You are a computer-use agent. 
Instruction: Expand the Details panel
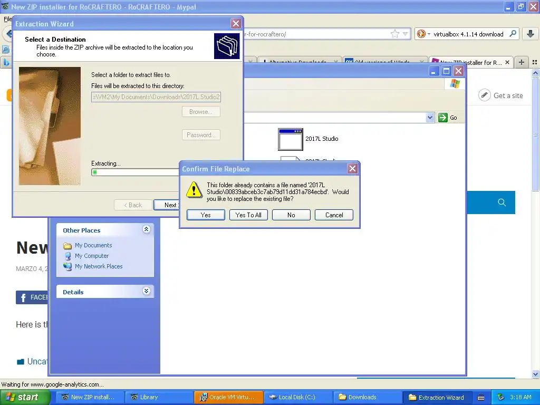click(x=147, y=291)
